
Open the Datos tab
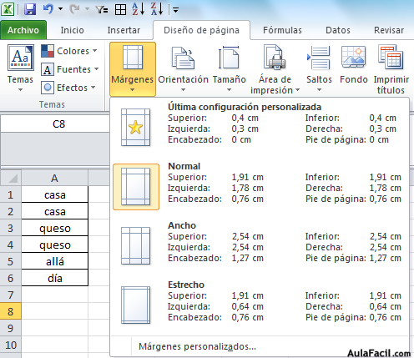pos(338,30)
